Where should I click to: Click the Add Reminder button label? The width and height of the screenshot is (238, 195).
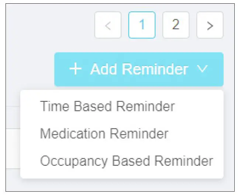point(139,69)
